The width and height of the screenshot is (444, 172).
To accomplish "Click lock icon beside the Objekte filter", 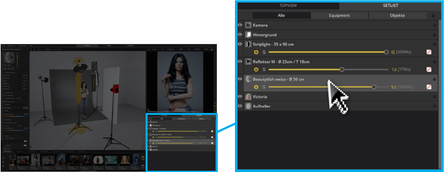I will click(x=433, y=16).
